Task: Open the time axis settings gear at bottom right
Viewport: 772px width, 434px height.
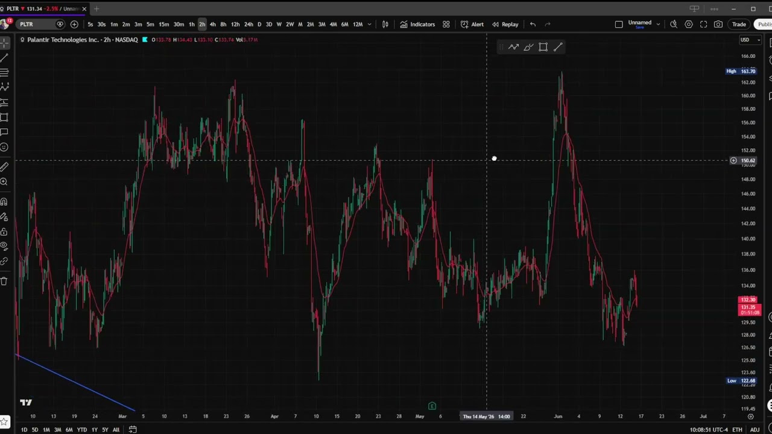Action: 751,417
